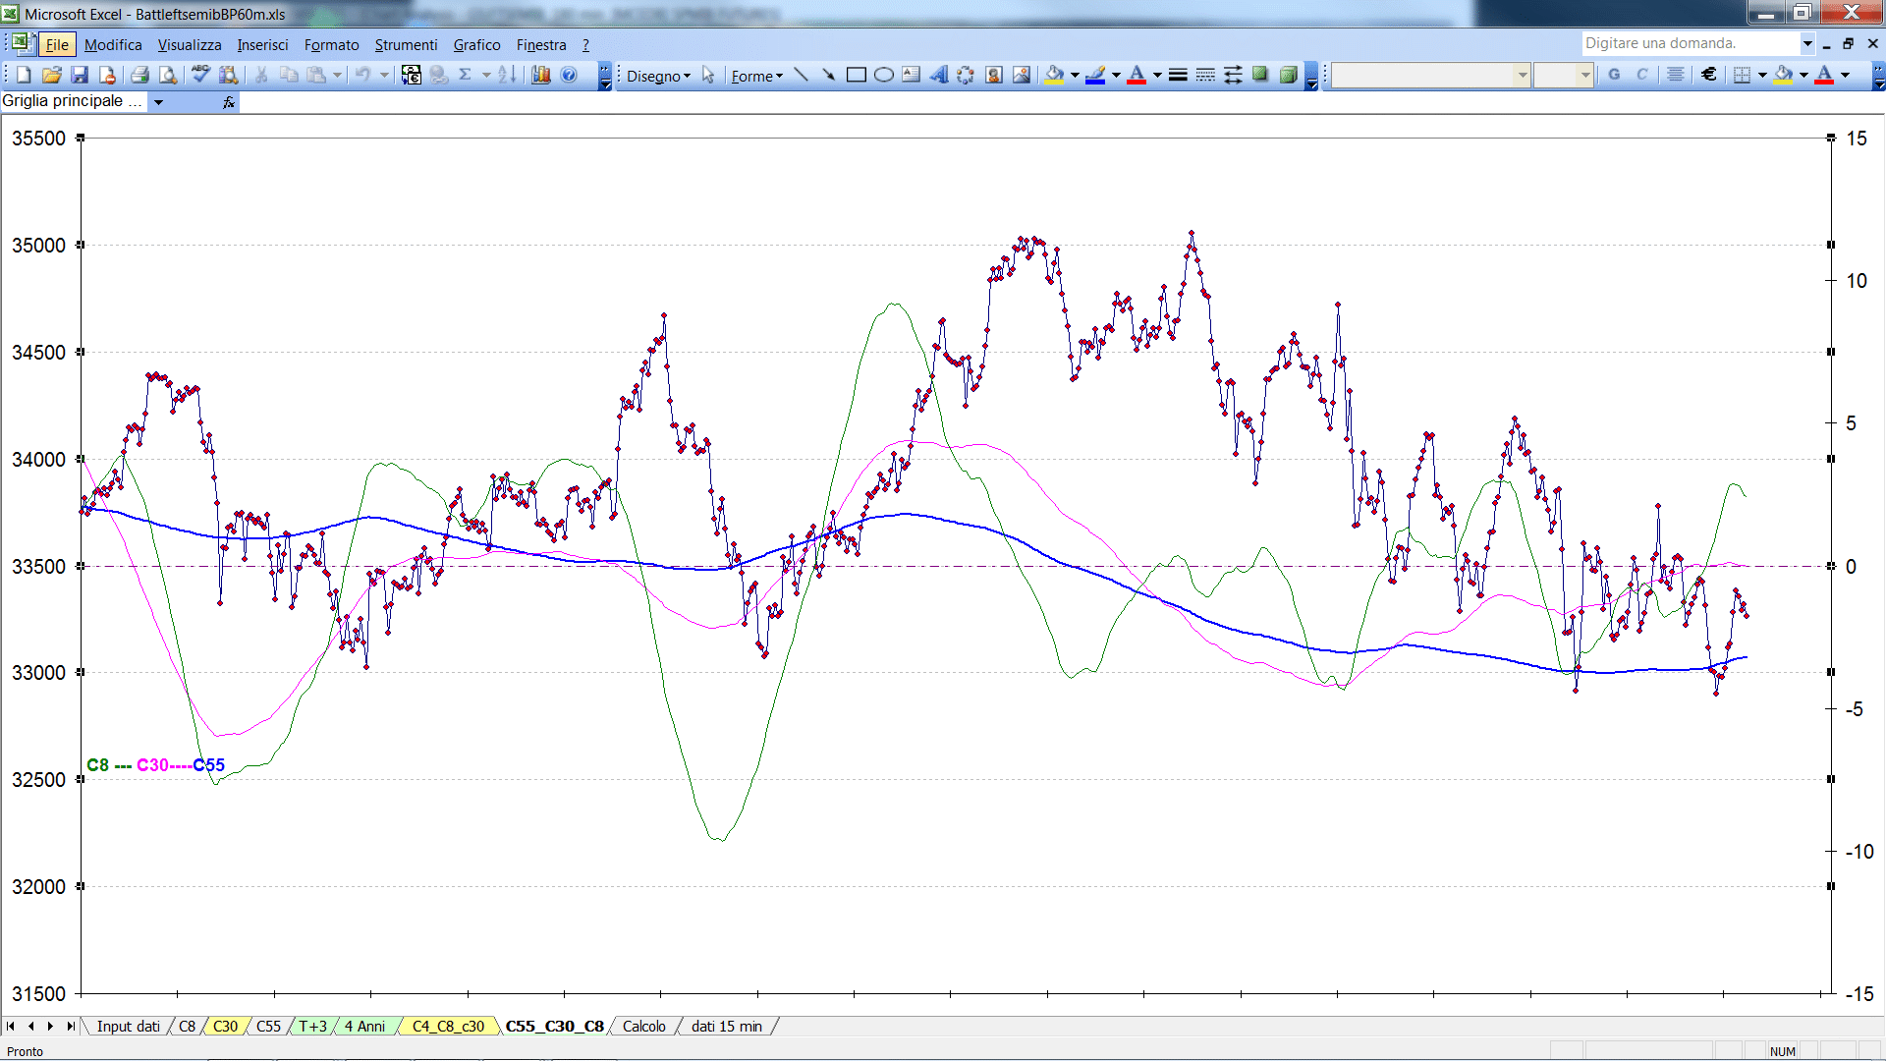Viewport: 1886px width, 1061px height.
Task: Open the Modifica menu
Action: 113,45
